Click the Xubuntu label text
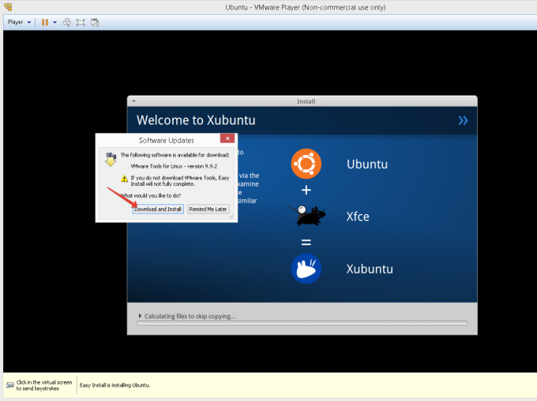 tap(370, 269)
